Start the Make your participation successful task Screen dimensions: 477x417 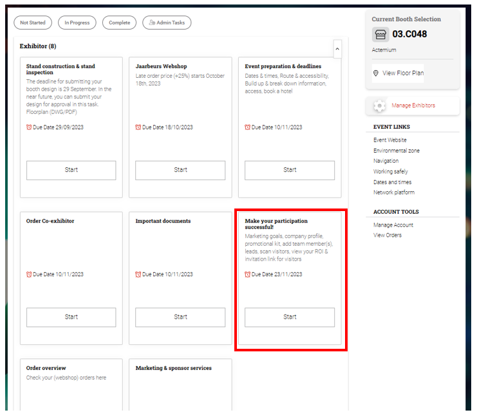click(290, 317)
